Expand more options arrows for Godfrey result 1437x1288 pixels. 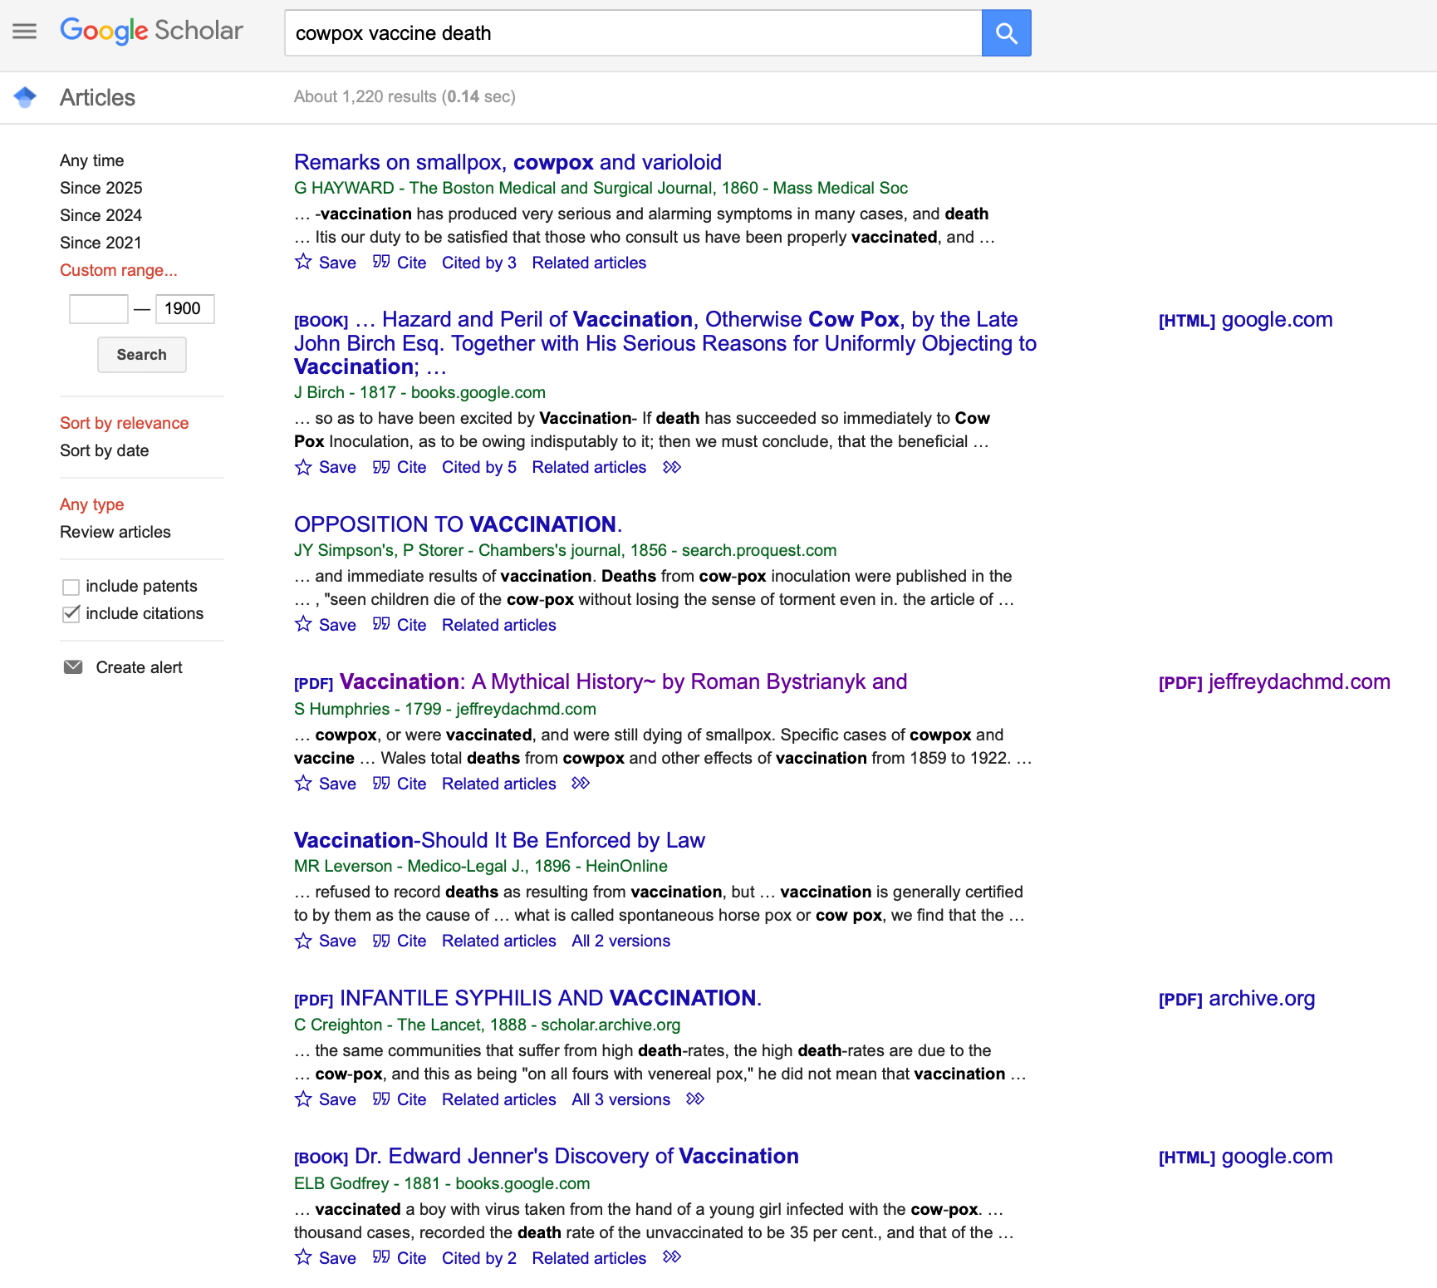pos(672,1257)
